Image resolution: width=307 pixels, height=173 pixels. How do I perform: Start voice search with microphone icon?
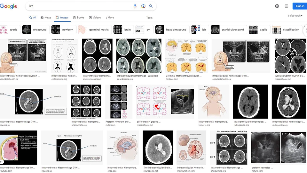[135, 6]
